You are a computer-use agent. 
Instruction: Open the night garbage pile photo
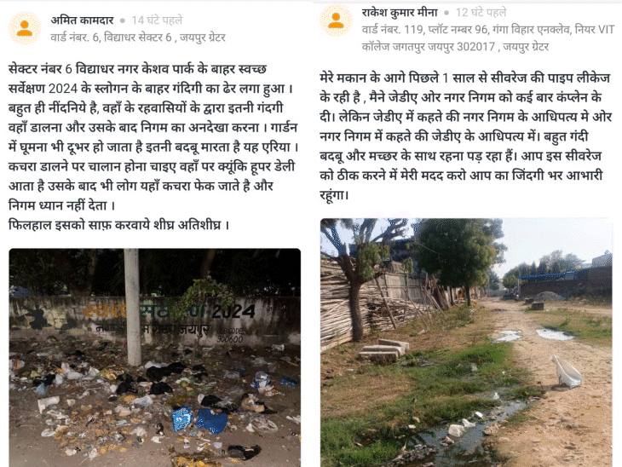tap(155, 357)
